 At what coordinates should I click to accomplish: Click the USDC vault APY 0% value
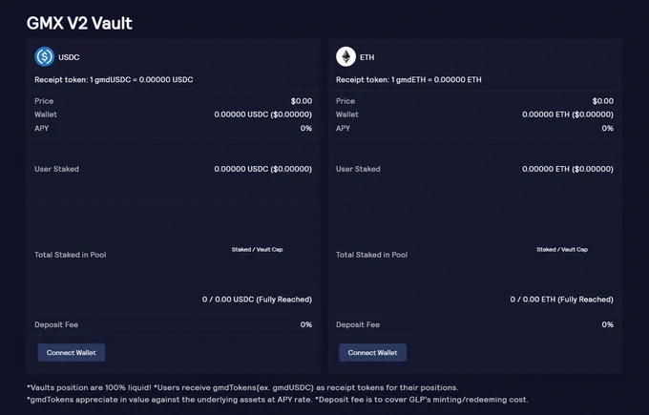306,128
